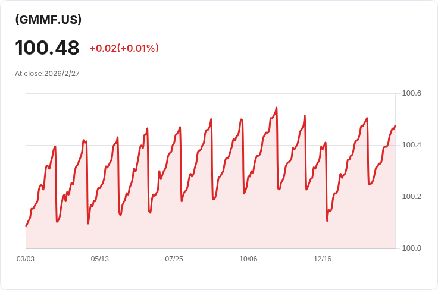This screenshot has width=438, height=290.
Task: Select the 03/03 date label
Action: coord(26,259)
